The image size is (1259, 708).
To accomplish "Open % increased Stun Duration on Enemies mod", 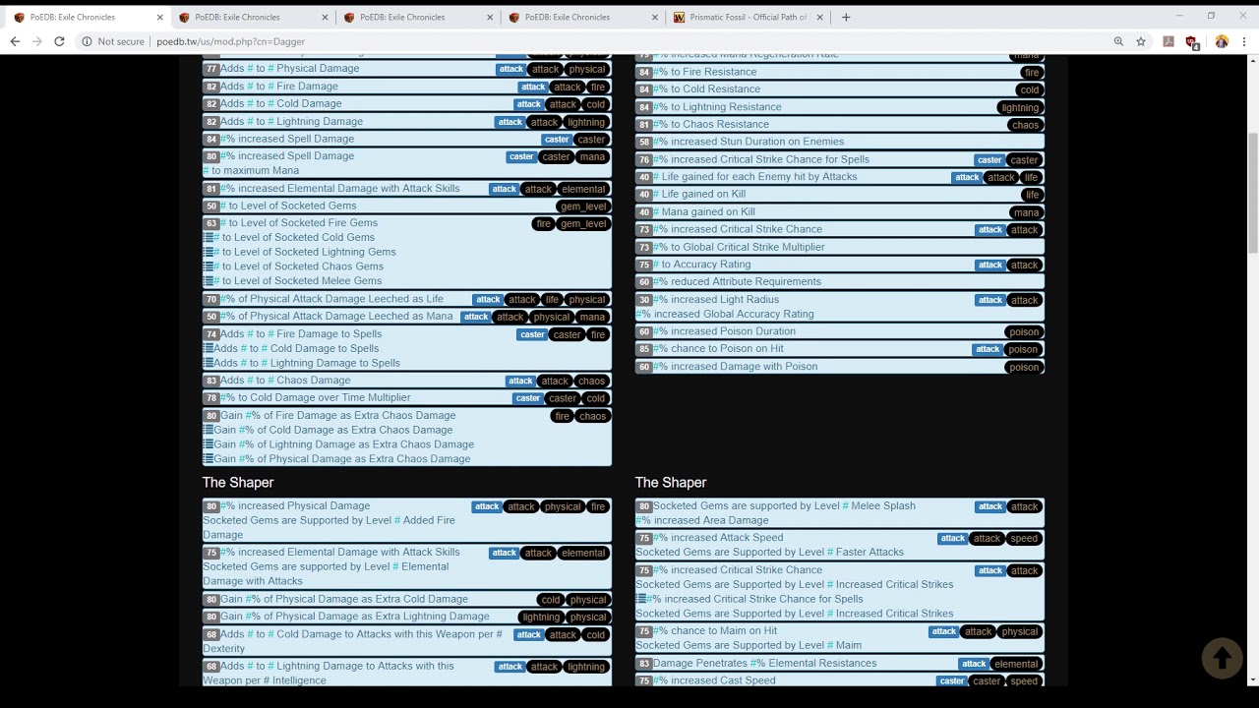I will pos(749,142).
